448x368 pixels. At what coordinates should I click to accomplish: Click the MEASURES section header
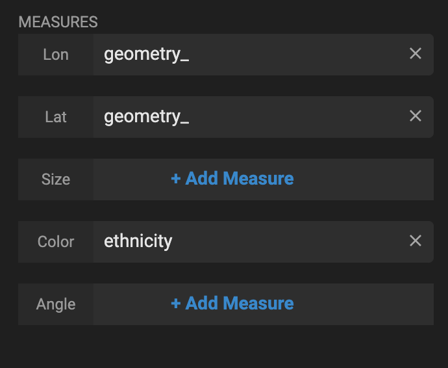[58, 22]
